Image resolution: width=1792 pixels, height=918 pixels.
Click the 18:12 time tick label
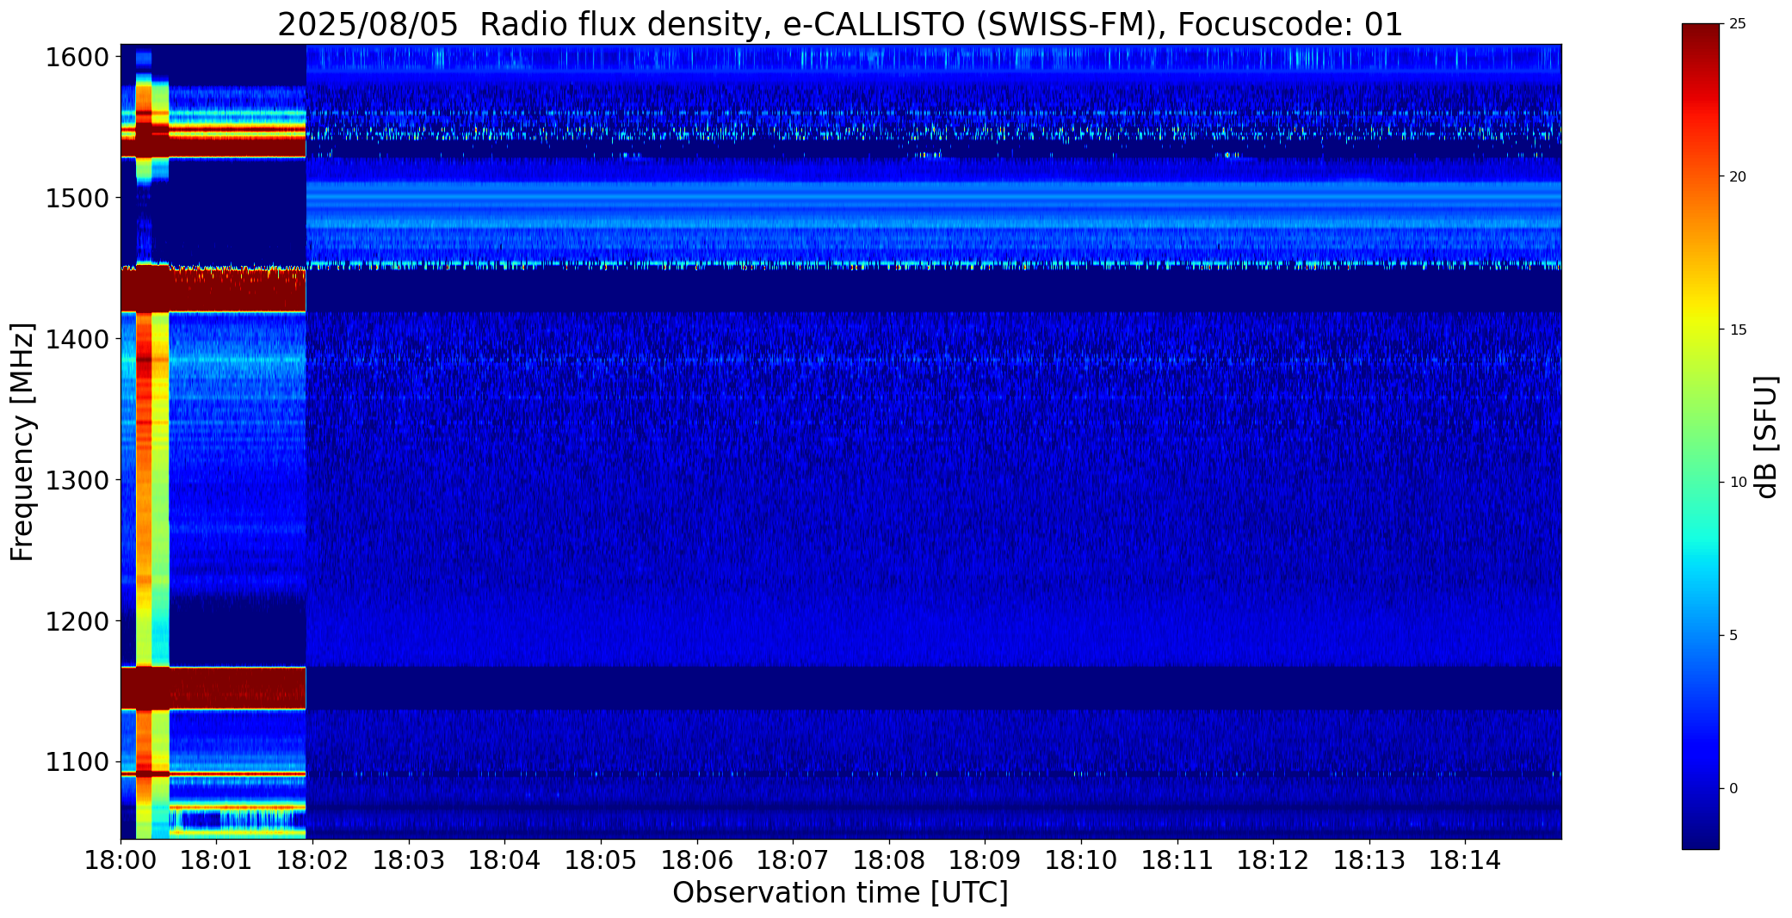click(x=1273, y=860)
